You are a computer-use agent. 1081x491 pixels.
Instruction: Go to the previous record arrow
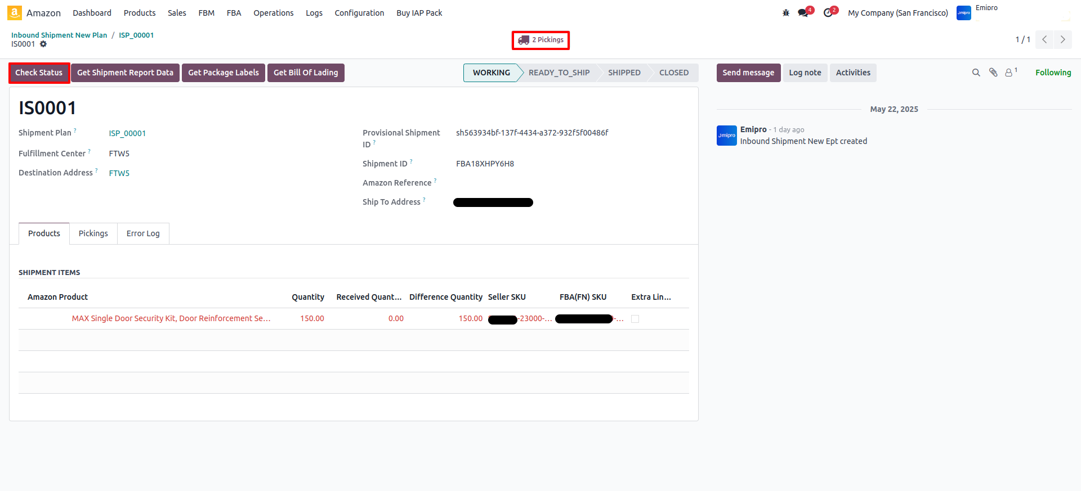point(1044,39)
